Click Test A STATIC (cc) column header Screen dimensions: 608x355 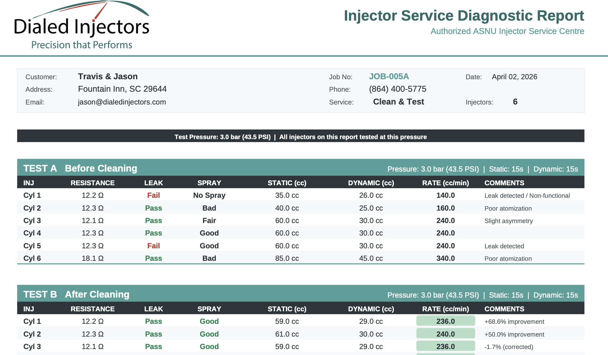[x=287, y=183]
